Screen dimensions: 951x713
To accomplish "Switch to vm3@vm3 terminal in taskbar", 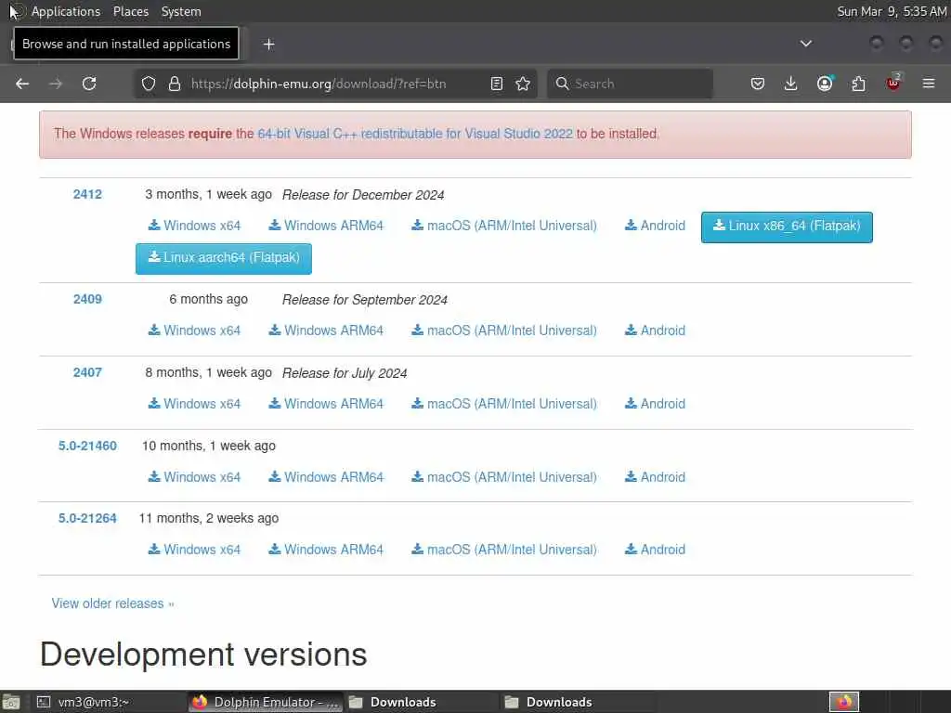I will click(108, 702).
